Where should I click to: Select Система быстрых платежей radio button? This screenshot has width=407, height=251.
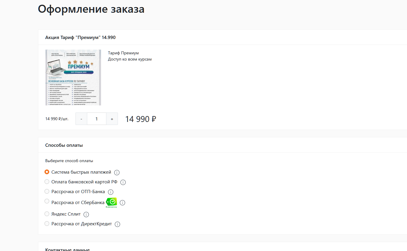coord(47,172)
